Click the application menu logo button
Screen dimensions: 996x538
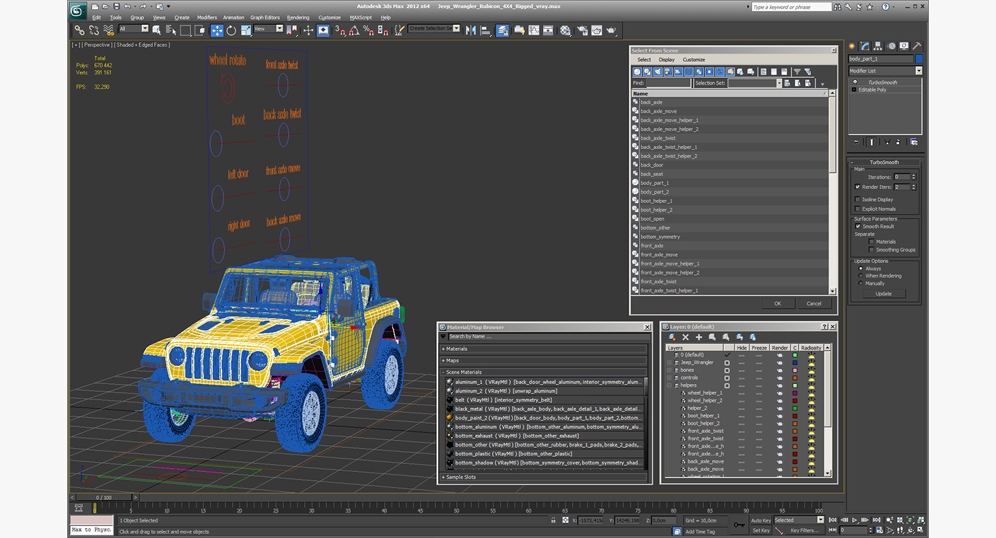click(78, 9)
